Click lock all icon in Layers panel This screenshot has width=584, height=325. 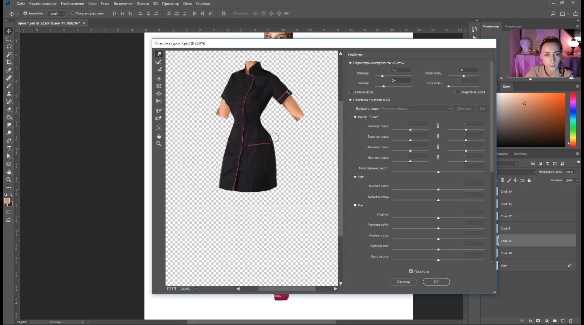pyautogui.click(x=529, y=181)
